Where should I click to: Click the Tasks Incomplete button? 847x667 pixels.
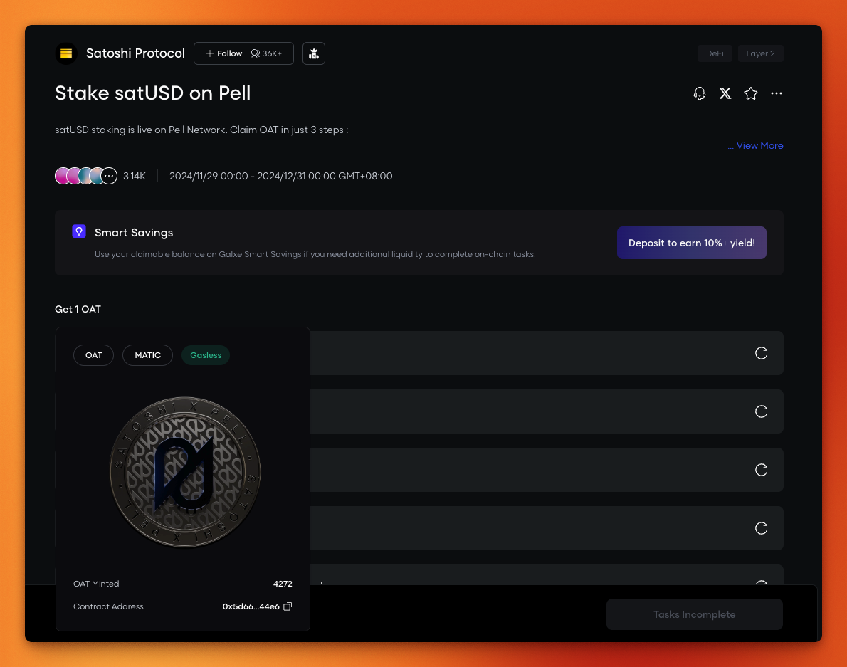coord(694,614)
